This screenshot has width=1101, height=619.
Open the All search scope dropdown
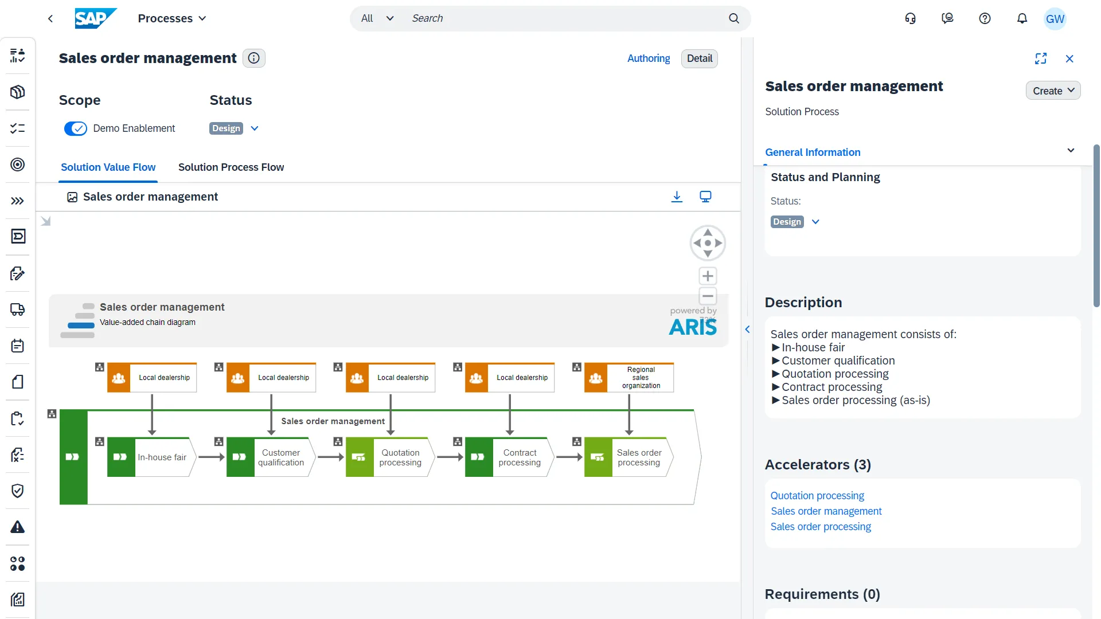click(378, 18)
